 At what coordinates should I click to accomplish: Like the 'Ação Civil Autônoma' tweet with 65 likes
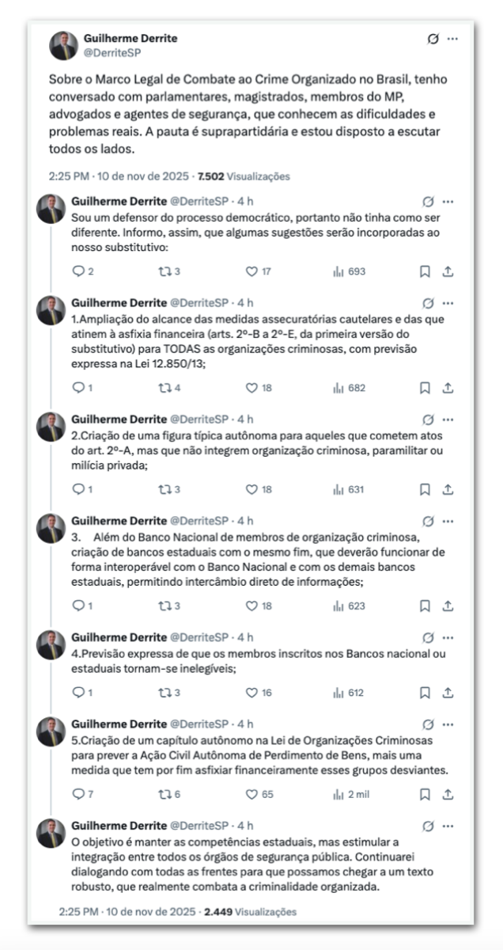coord(251,794)
